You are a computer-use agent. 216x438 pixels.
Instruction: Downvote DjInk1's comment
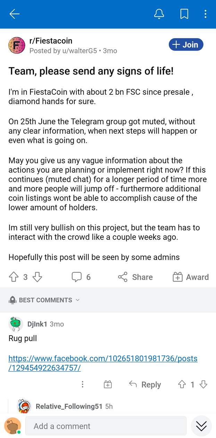click(x=203, y=384)
